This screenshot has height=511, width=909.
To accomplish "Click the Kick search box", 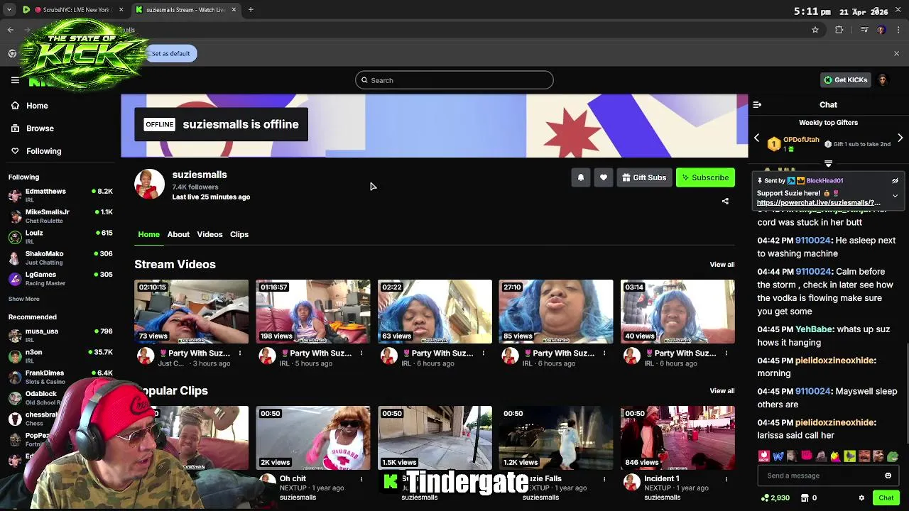I will click(454, 80).
